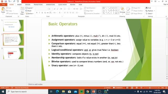Decrease font size
Screen dimensions: 168x94
click(x=57, y=9)
